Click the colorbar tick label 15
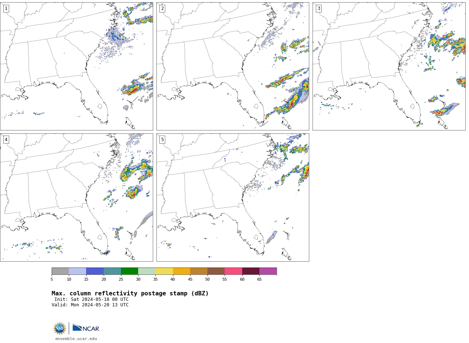The width and height of the screenshot is (469, 343). [86, 280]
